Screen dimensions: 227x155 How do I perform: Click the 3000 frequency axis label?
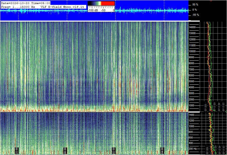[191, 93]
